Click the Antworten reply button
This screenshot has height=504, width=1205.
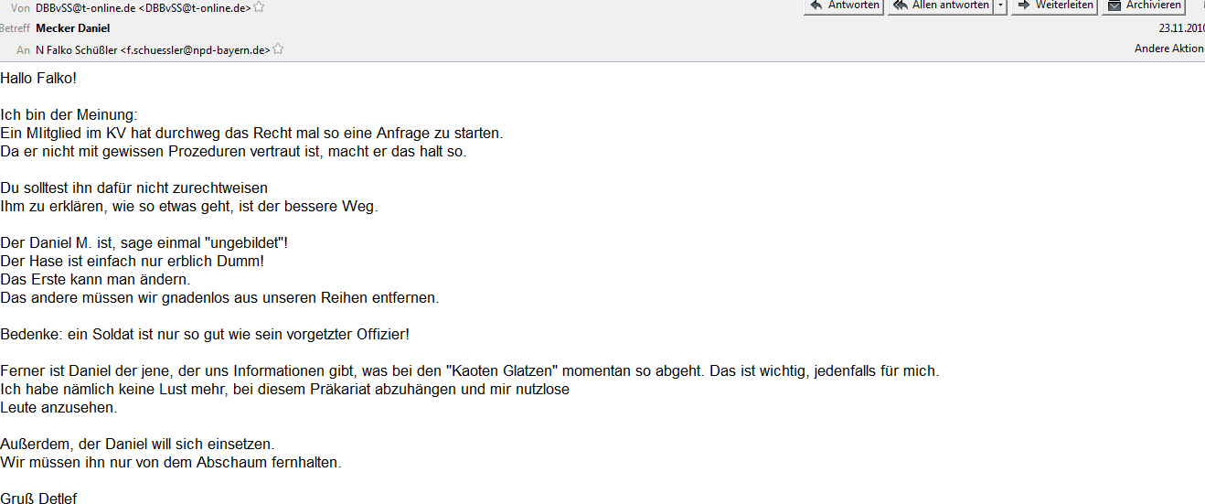844,5
